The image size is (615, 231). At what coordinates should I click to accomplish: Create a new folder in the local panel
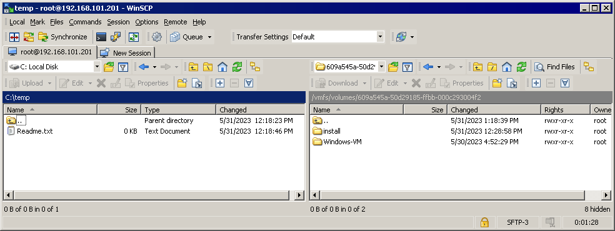point(182,83)
